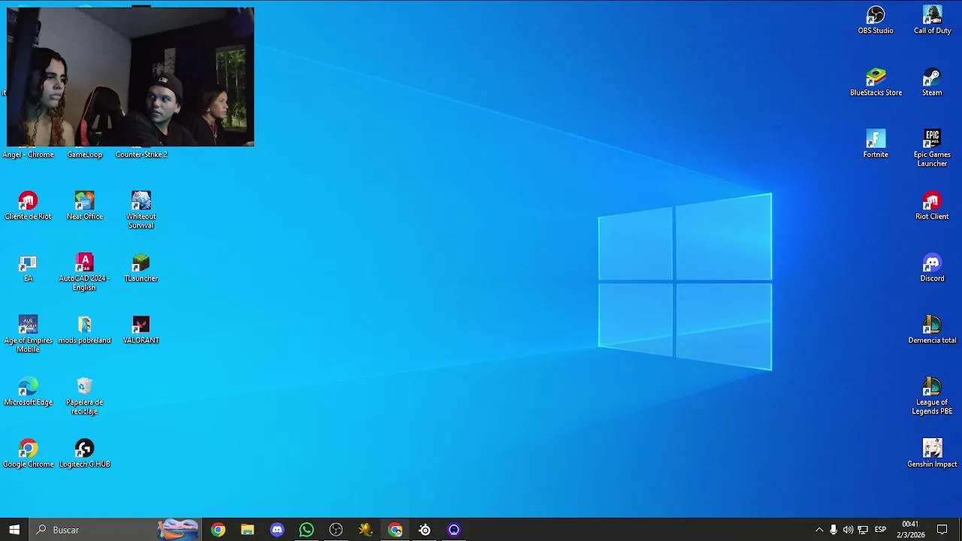Open Epic Games Launcher shortcut

click(932, 148)
